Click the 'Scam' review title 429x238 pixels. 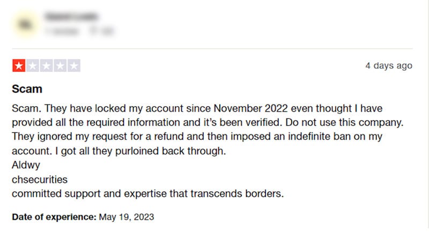coord(27,89)
